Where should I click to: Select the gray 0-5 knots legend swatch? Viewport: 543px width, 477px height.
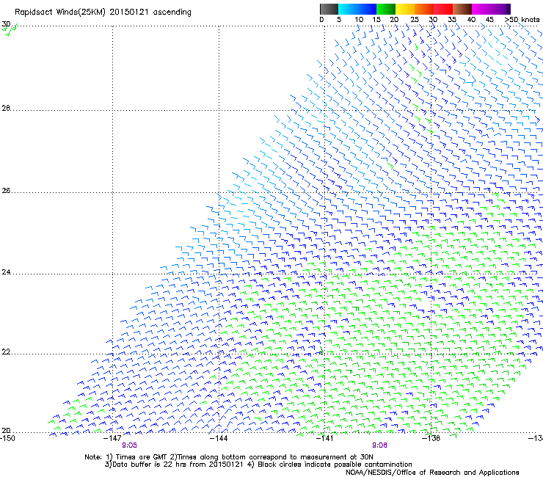pos(329,9)
